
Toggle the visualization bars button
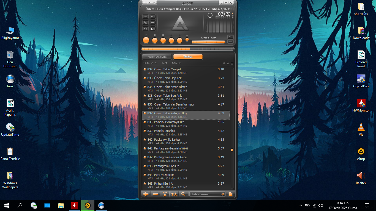(153, 29)
